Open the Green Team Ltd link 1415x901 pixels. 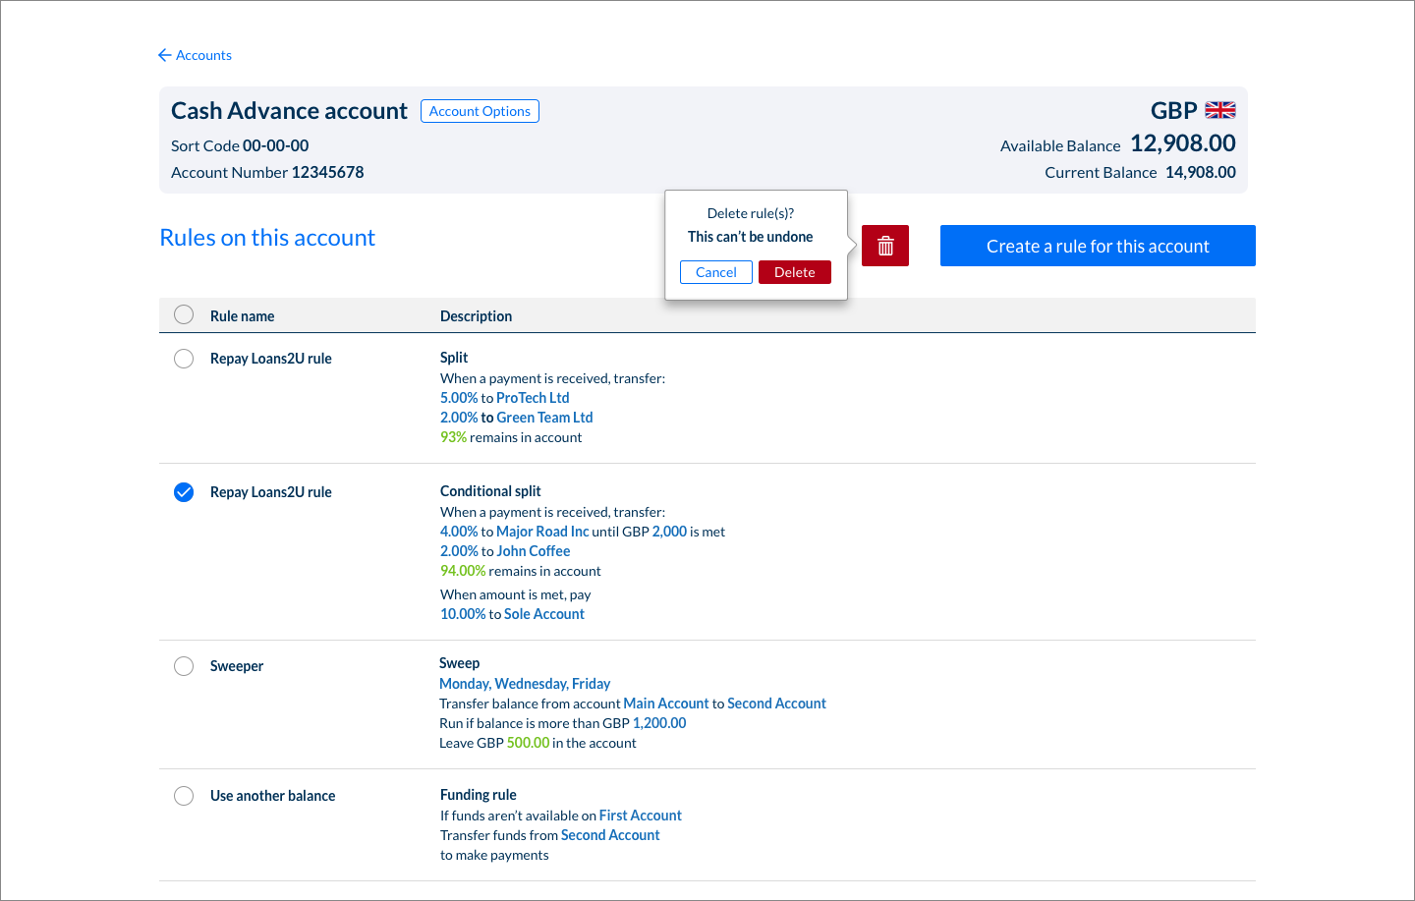[544, 418]
